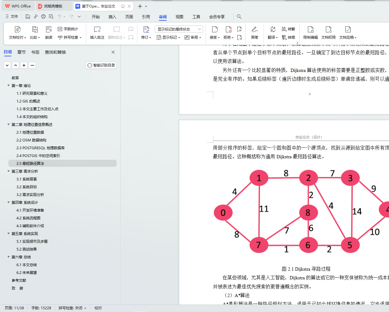Switch to 视图 ribbon tab
The width and height of the screenshot is (389, 312).
(180, 17)
